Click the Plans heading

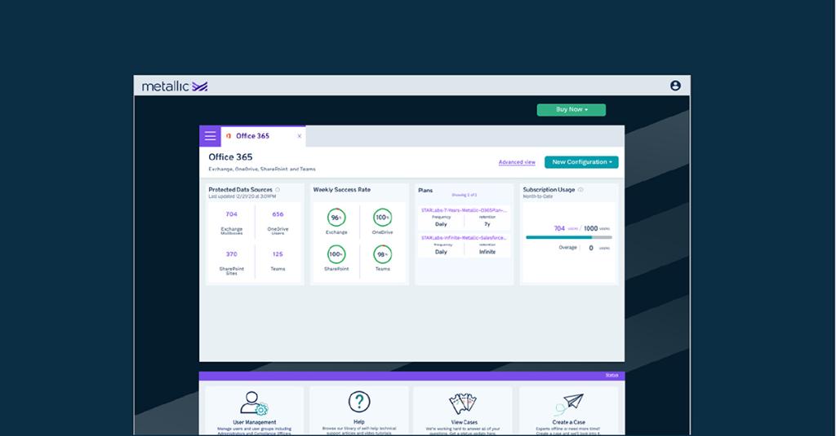tap(425, 190)
